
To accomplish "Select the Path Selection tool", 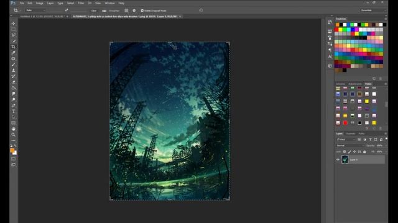I will (14, 117).
